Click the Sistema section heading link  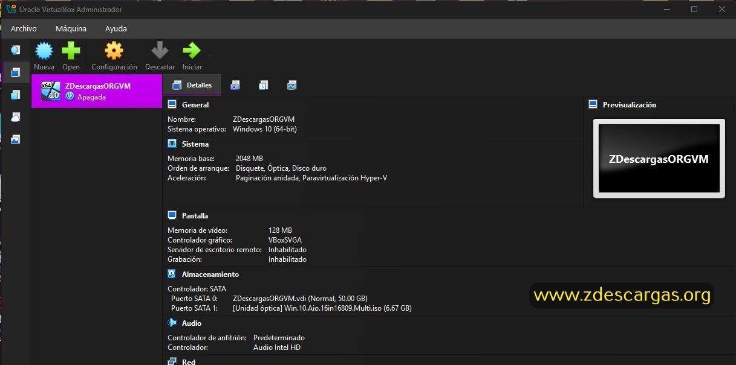tap(195, 144)
